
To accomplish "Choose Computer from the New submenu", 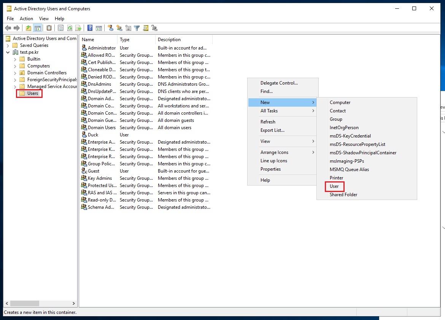I will [x=367, y=102].
